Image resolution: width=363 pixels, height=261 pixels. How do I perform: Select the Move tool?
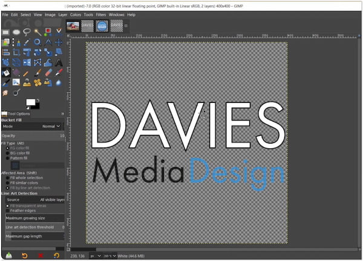[x=59, y=42]
